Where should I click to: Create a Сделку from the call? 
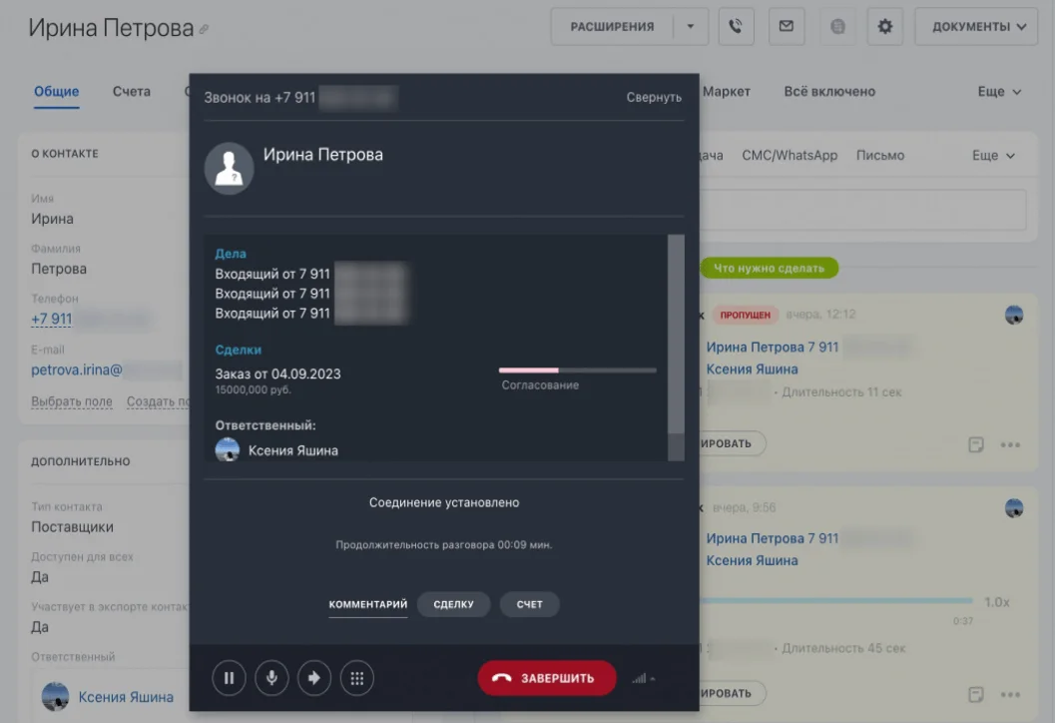click(453, 604)
